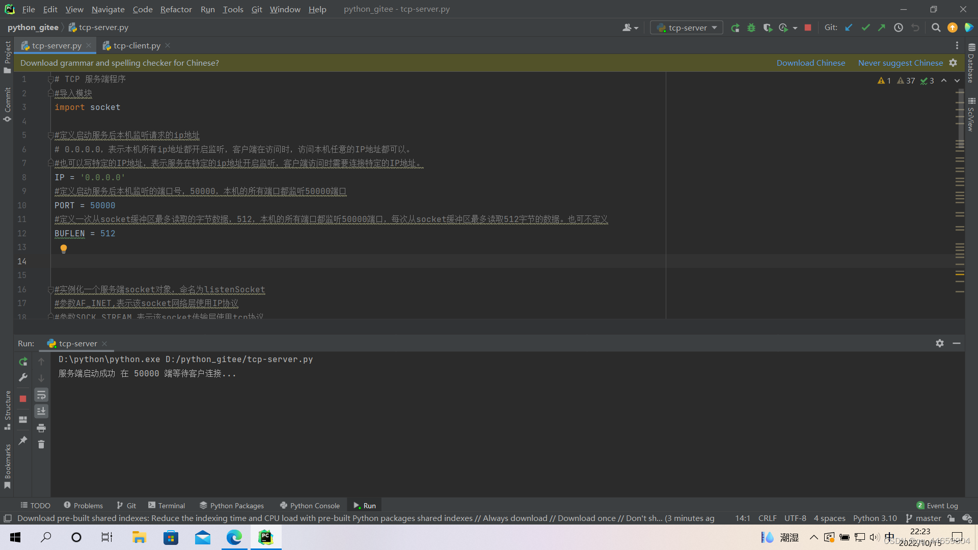This screenshot has height=550, width=978.
Task: Open the tcp-server run configuration dropdown
Action: coord(686,28)
